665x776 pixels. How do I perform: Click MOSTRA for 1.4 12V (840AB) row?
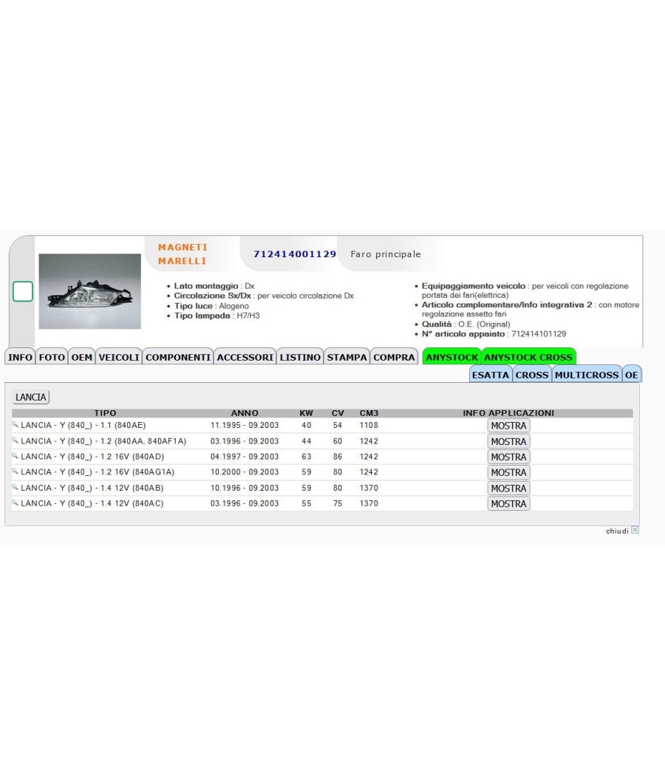click(x=508, y=488)
